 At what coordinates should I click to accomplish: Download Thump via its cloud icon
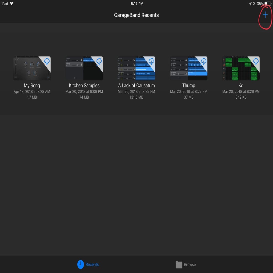[203, 61]
